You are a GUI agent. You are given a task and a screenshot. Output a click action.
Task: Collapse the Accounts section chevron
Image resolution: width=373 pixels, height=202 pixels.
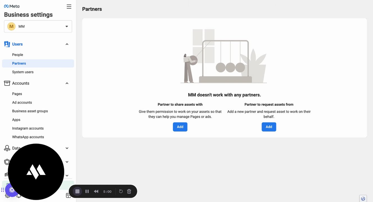click(67, 83)
